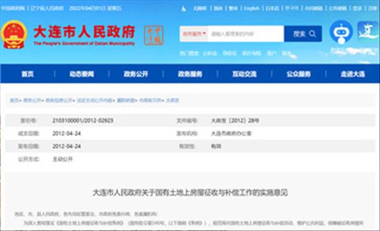The image size is (380, 231).
Task: Click the validity value 有效
Action: [216, 146]
